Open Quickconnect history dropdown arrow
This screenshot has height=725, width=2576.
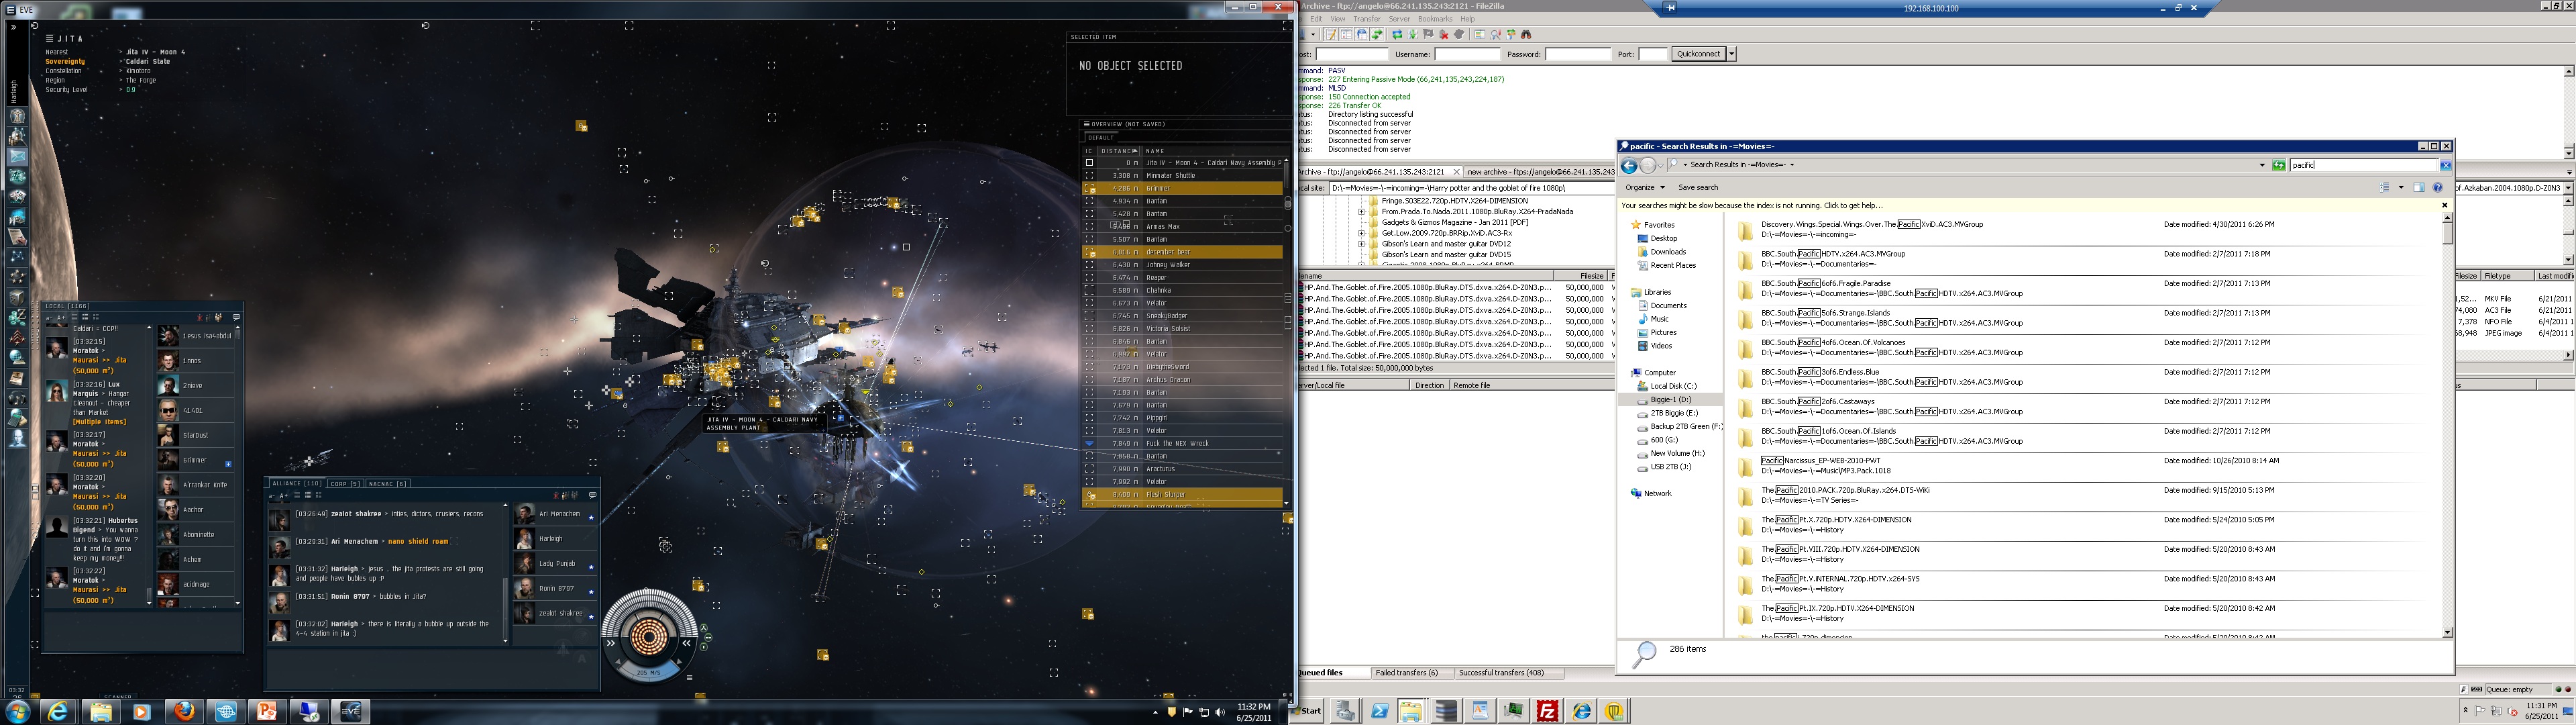pyautogui.click(x=1731, y=54)
